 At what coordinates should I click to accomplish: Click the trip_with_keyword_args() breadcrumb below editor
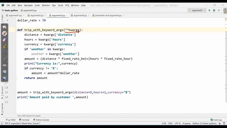29,116
